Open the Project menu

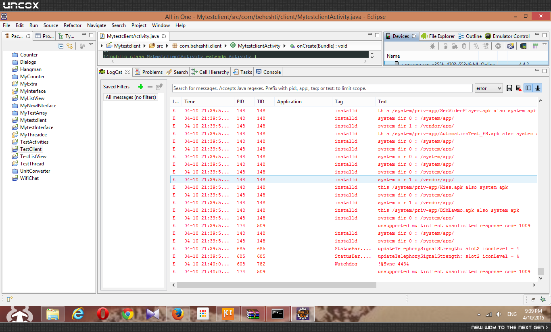coord(139,25)
